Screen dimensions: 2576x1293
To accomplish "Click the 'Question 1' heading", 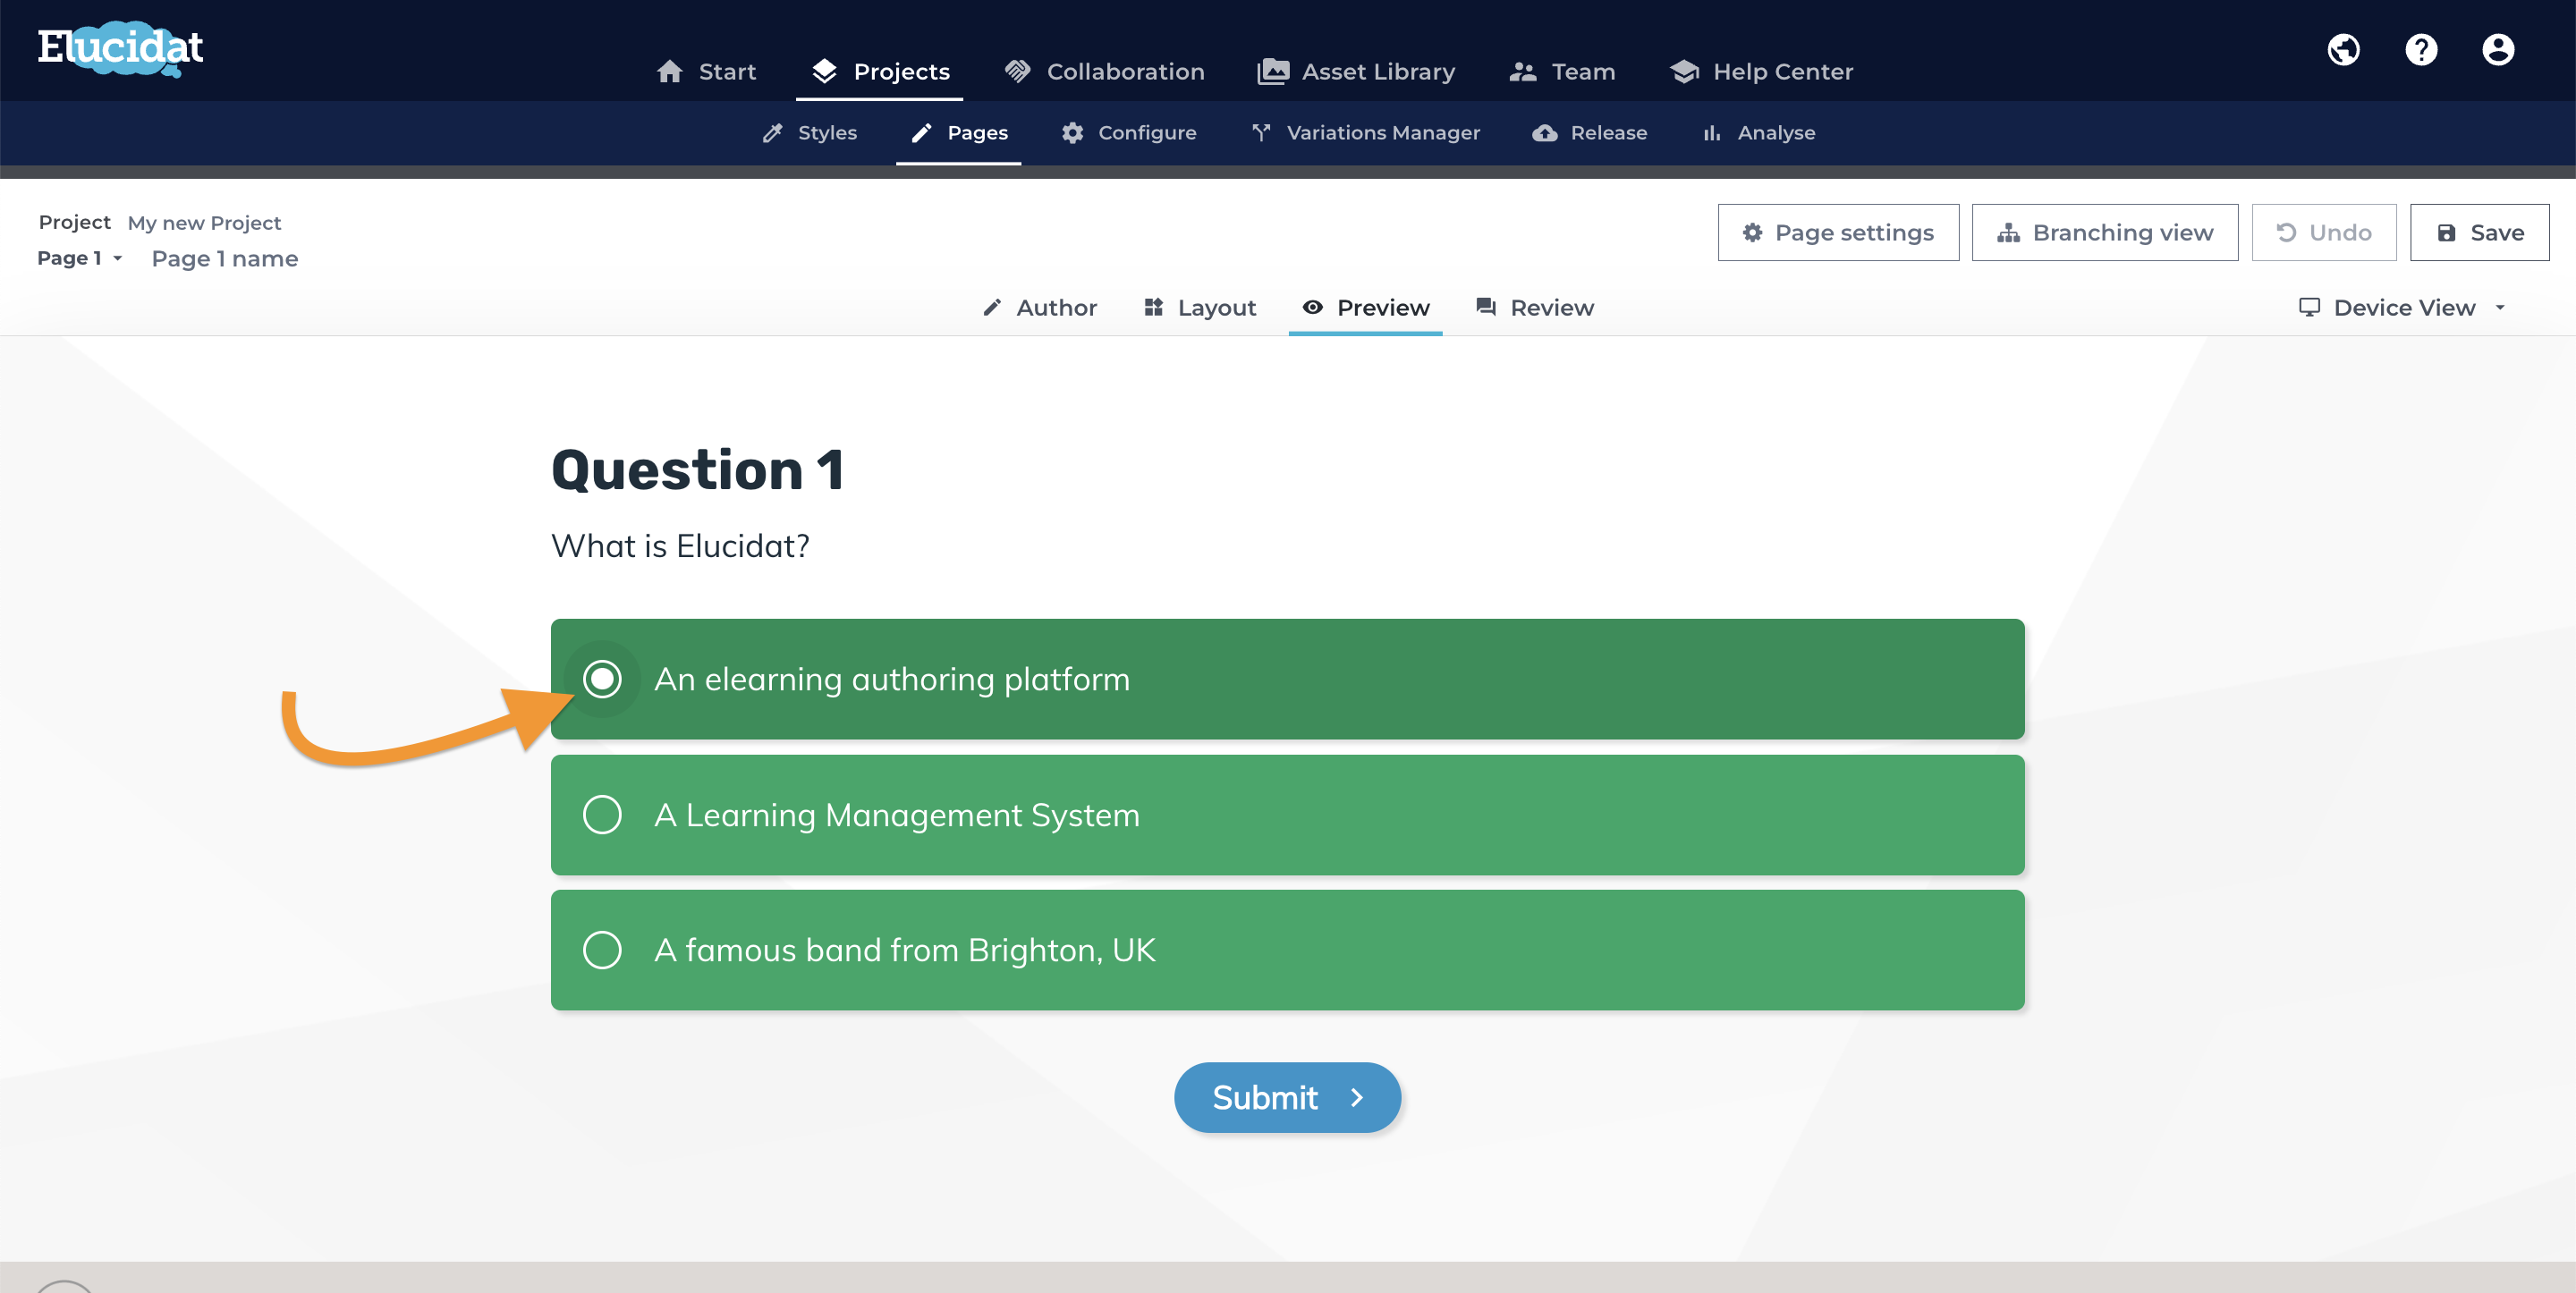I will 697,469.
